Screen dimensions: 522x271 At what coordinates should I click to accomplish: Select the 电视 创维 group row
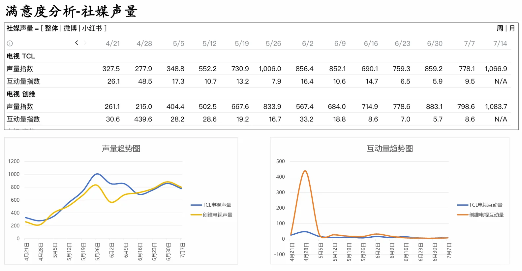[x=259, y=94]
